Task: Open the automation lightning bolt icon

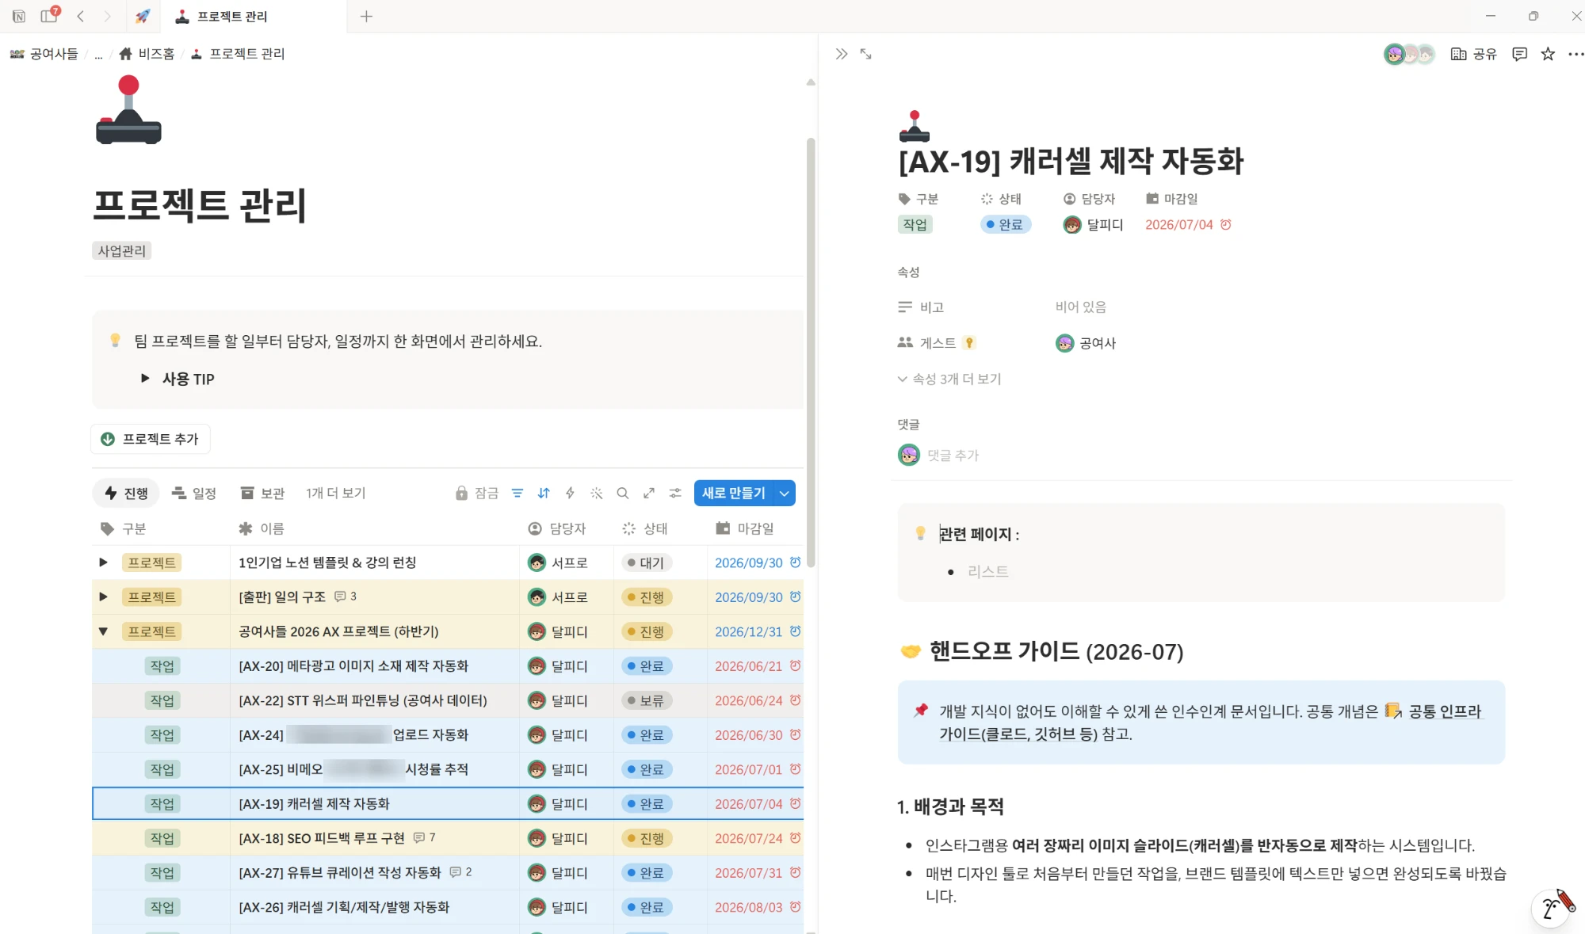Action: (x=570, y=493)
